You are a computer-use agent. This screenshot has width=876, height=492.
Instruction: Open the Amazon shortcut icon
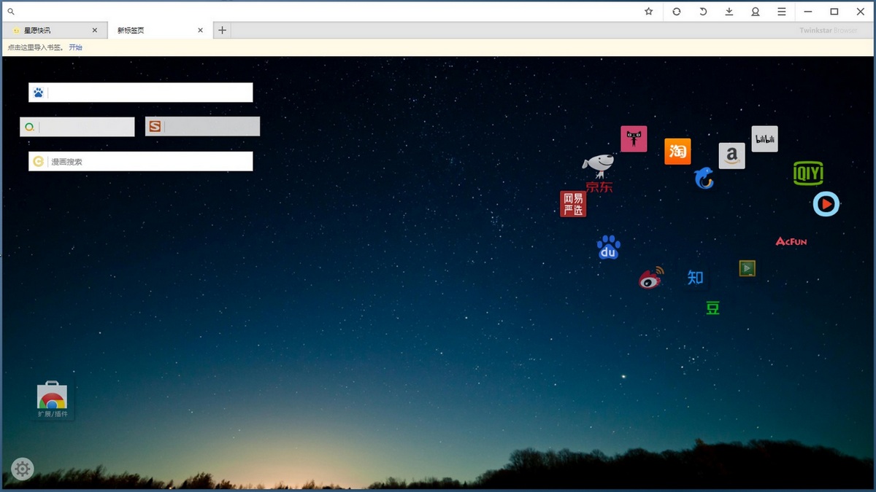tap(731, 156)
